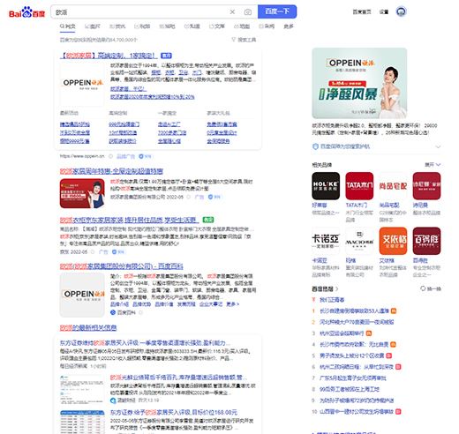459x434 pixels.
Task: Click in the search input field
Action: tap(139, 11)
